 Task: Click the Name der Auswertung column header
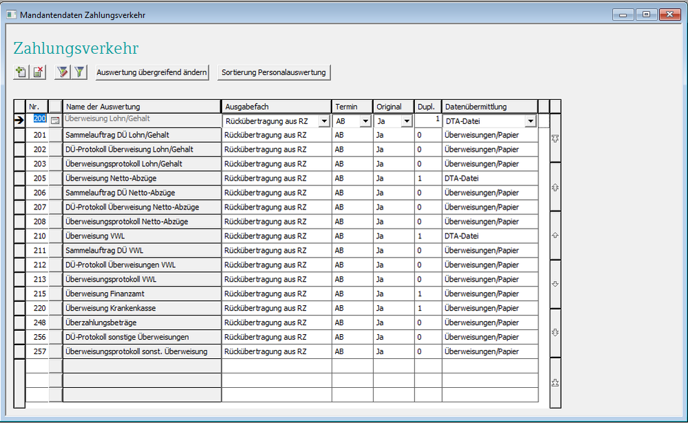pos(141,106)
